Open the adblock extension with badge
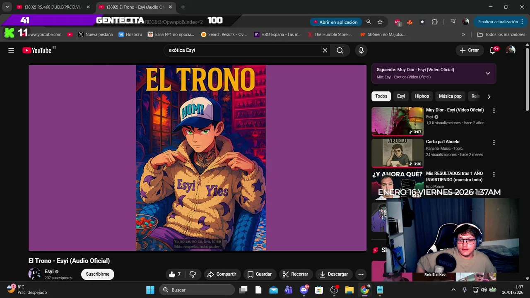The height and width of the screenshot is (298, 530). tap(397, 22)
